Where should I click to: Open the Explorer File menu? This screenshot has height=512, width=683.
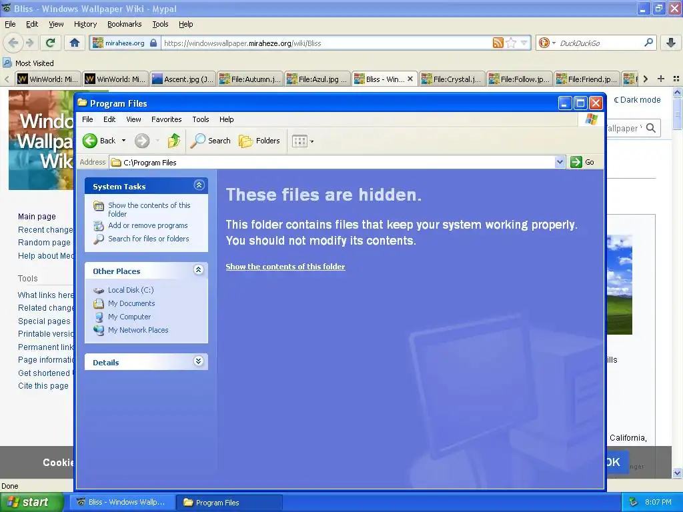pos(87,119)
